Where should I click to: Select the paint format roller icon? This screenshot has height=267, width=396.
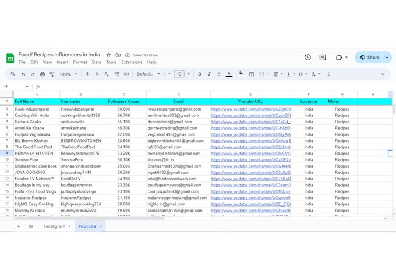click(x=52, y=74)
